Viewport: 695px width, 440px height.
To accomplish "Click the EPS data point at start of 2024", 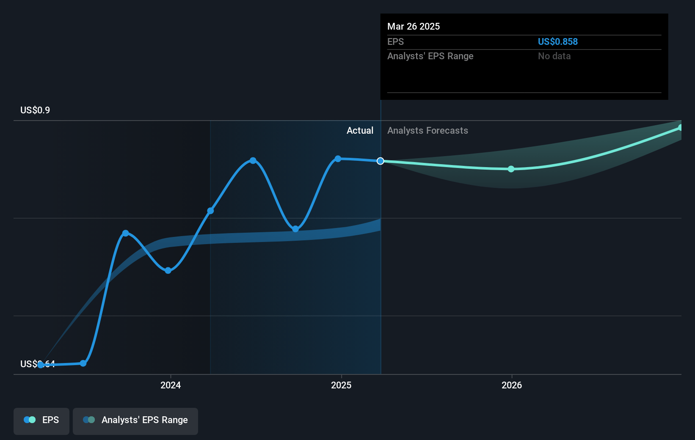I will point(168,270).
